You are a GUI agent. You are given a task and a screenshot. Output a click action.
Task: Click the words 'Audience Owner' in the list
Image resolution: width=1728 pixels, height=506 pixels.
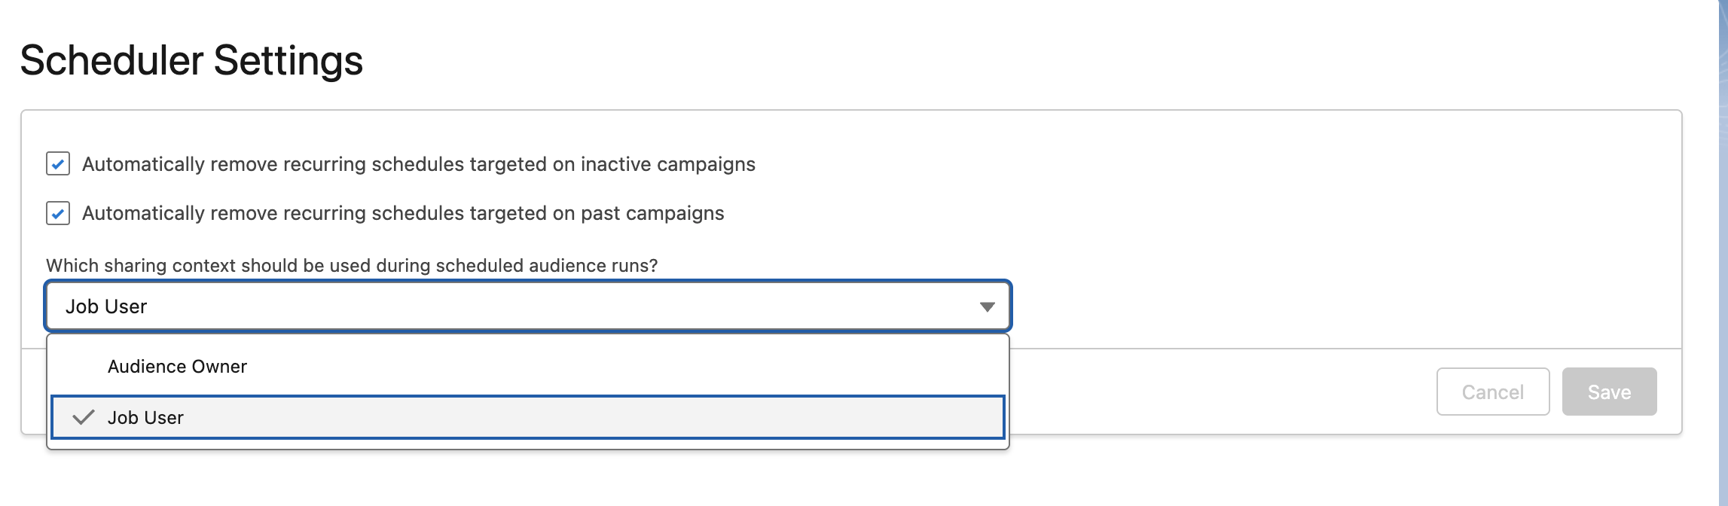(x=177, y=367)
